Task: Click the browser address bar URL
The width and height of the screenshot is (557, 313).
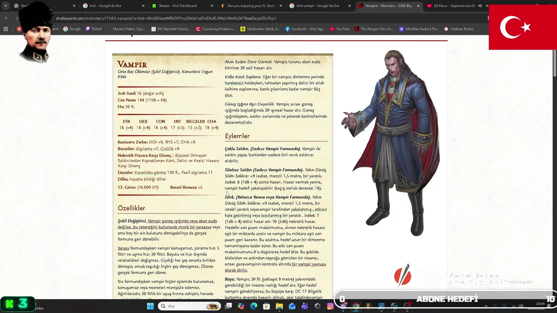Action: click(x=166, y=18)
